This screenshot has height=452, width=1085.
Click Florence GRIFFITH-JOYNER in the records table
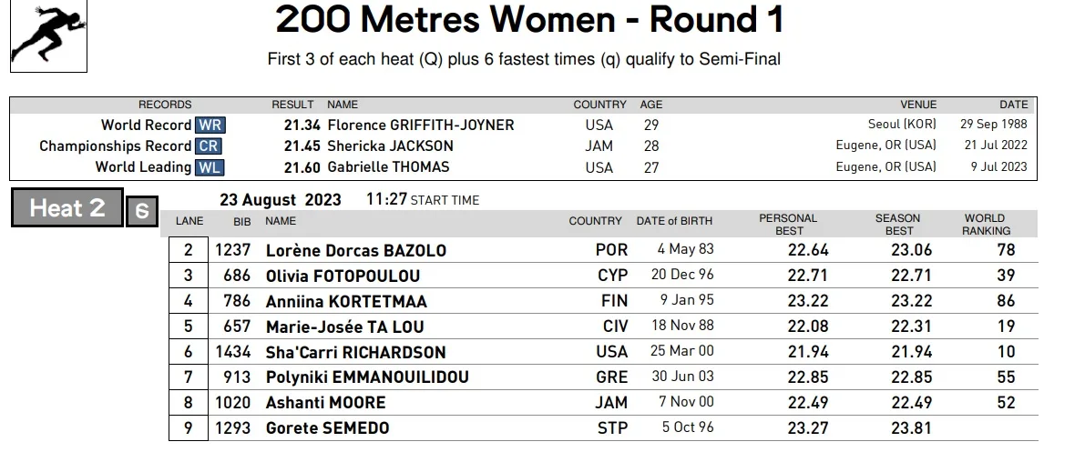coord(421,126)
